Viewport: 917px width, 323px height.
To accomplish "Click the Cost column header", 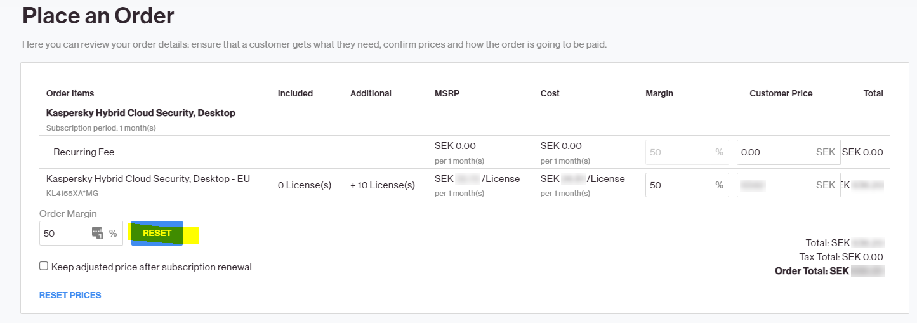I will [550, 93].
